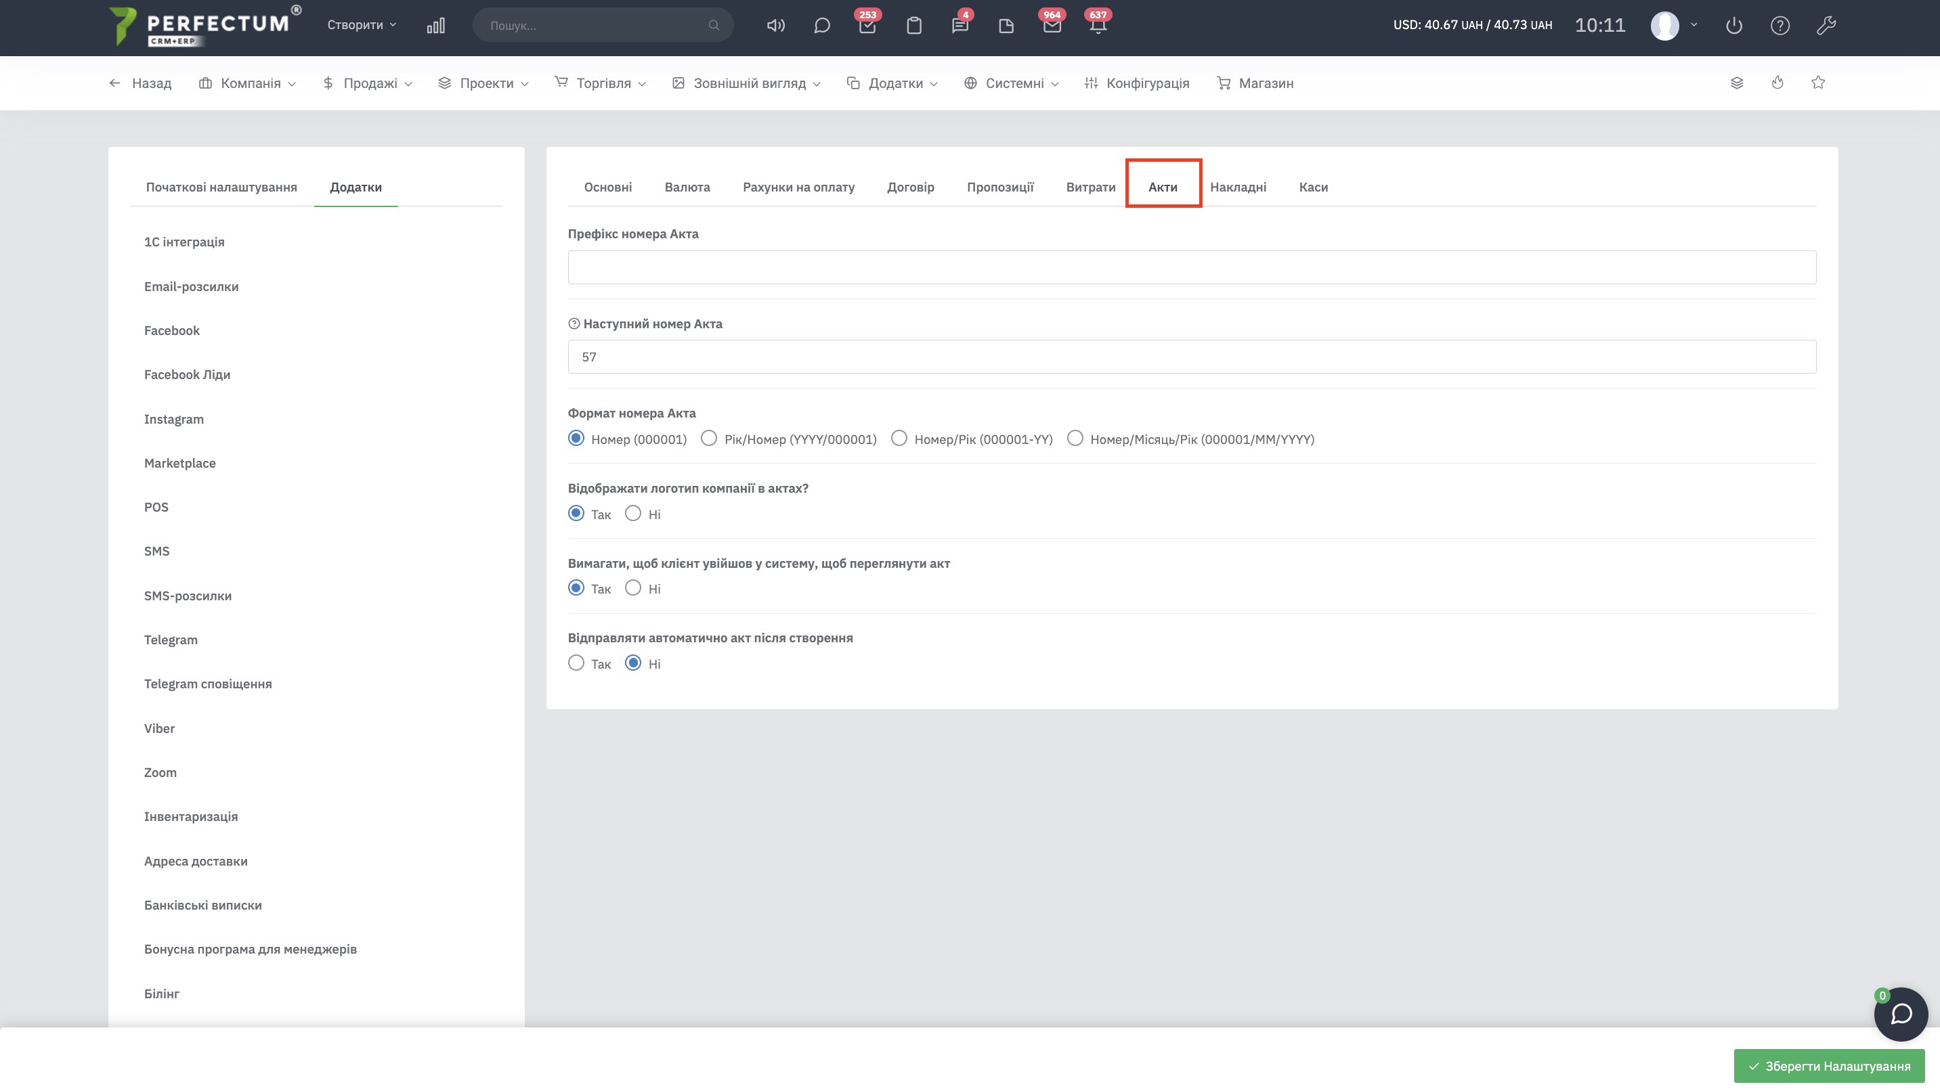
Task: Select Рік/Номер (YYYY/000001) number format
Action: (x=709, y=438)
